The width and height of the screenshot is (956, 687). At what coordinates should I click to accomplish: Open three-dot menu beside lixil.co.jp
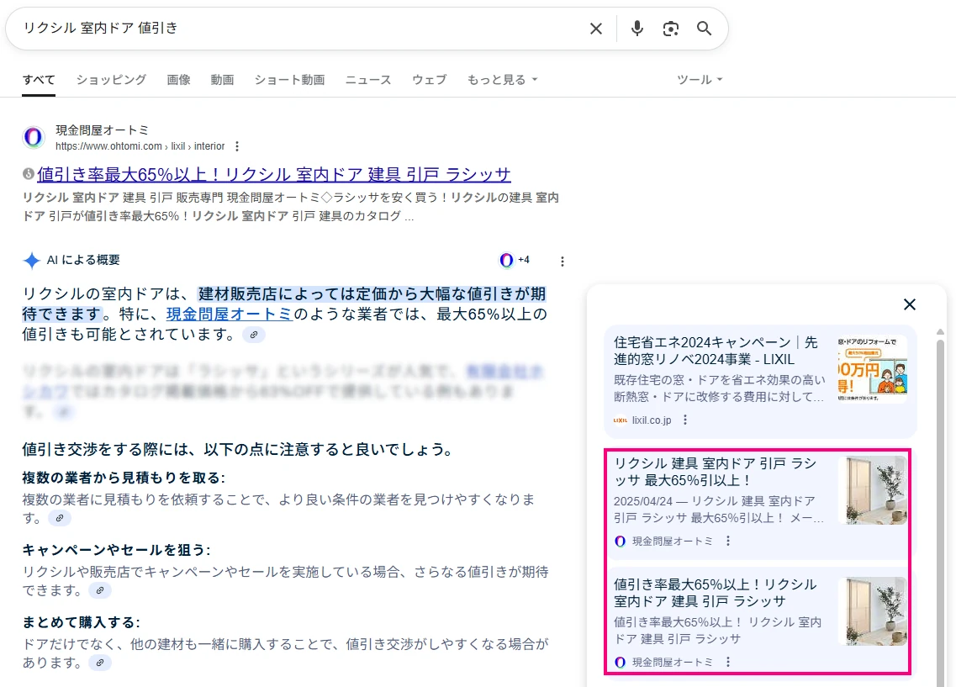tap(685, 420)
